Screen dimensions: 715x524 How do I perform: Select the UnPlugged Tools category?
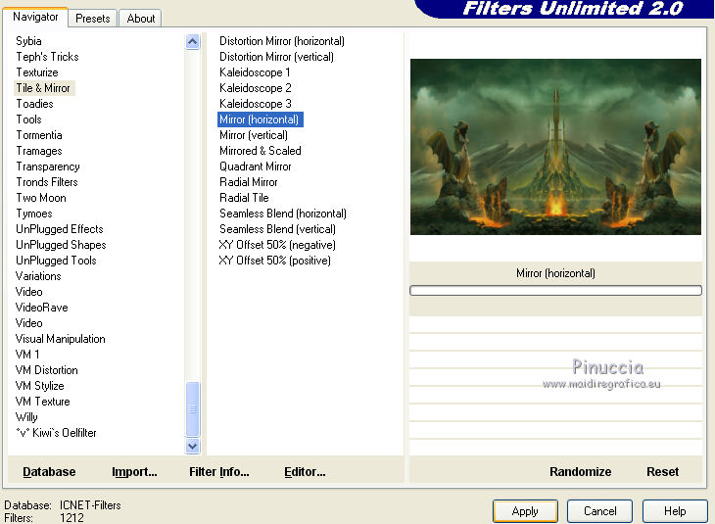coord(56,261)
